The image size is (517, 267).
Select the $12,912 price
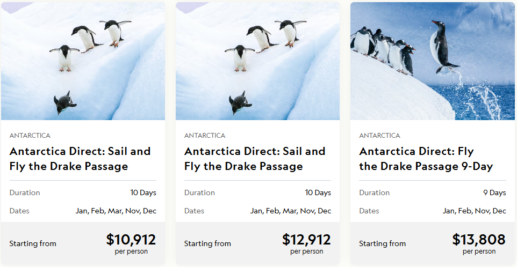pos(306,239)
